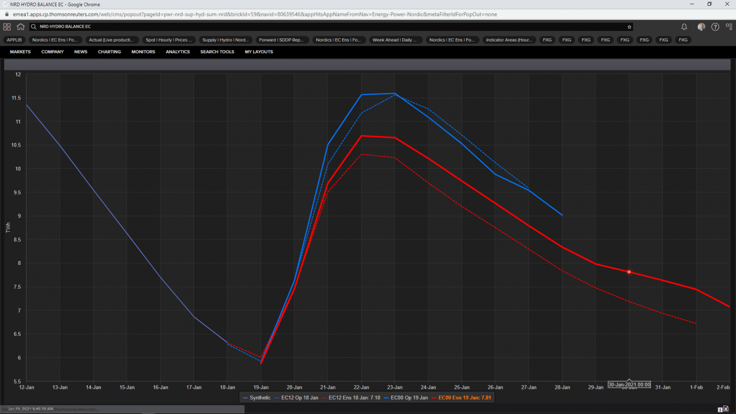The height and width of the screenshot is (414, 736).
Task: Star this page as a favorite
Action: (x=629, y=27)
